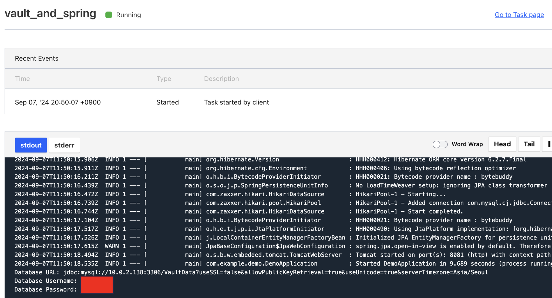The width and height of the screenshot is (552, 298).
Task: Jump to log Tail
Action: click(529, 144)
